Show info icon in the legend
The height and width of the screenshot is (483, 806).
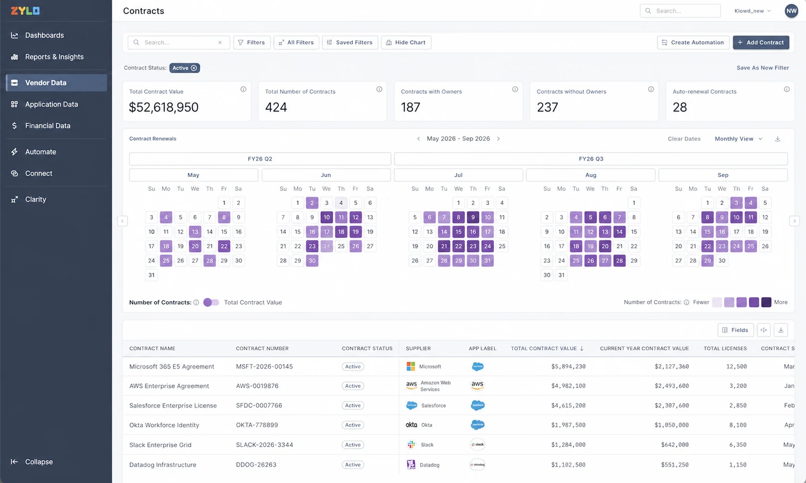pyautogui.click(x=687, y=302)
